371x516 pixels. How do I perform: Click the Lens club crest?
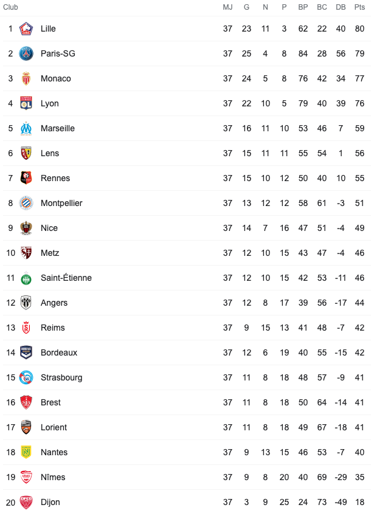[x=26, y=153]
